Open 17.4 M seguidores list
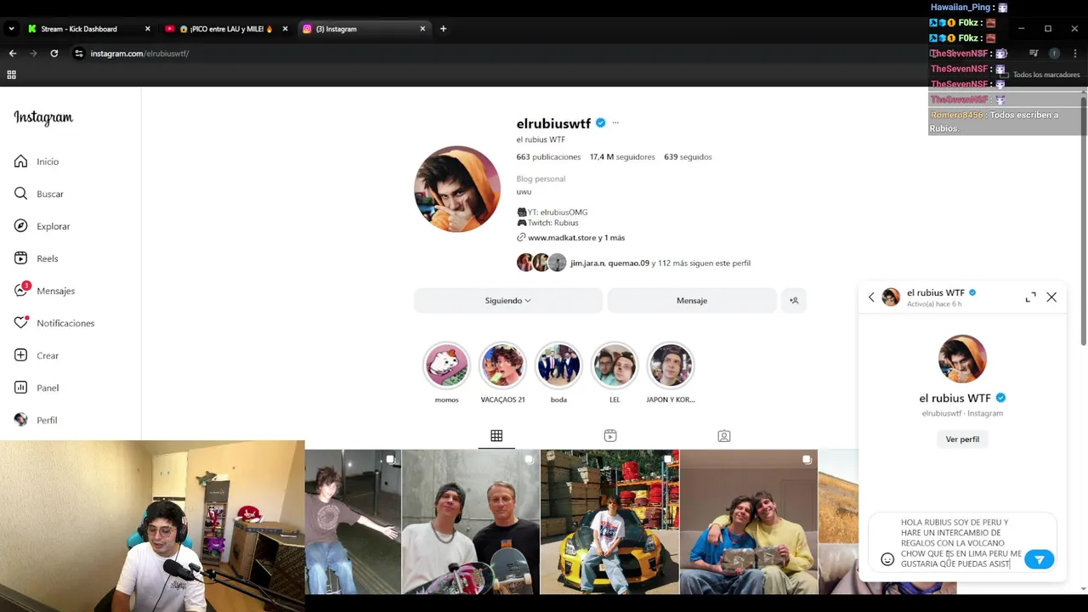Image resolution: width=1088 pixels, height=612 pixels. (622, 157)
